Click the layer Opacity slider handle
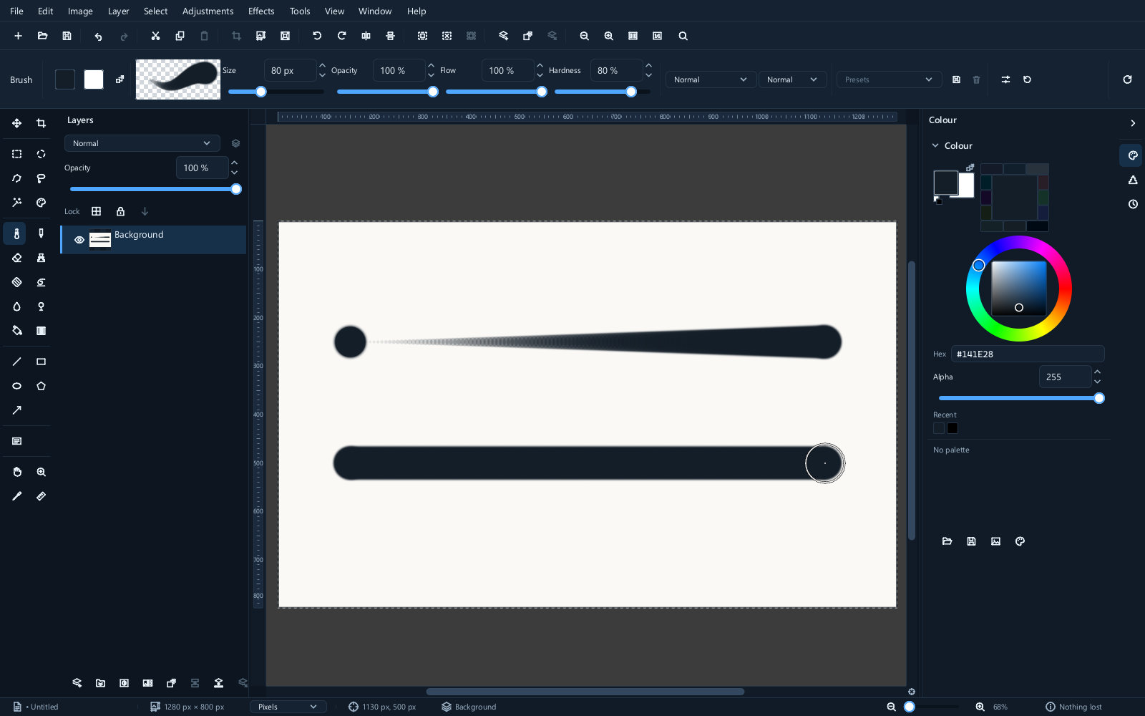 click(x=236, y=189)
